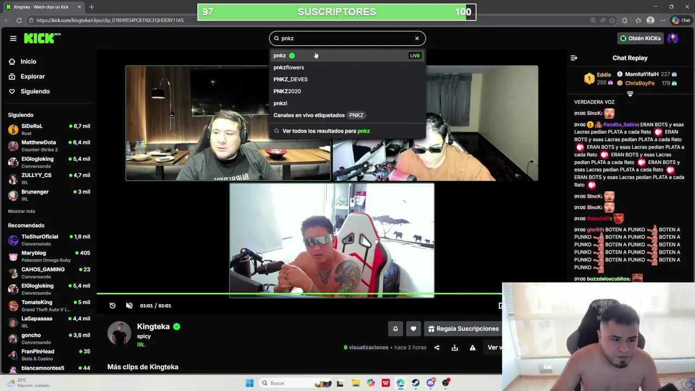This screenshot has width=695, height=391.
Task: Expand the gift leaderboard chevron
Action: point(630,94)
